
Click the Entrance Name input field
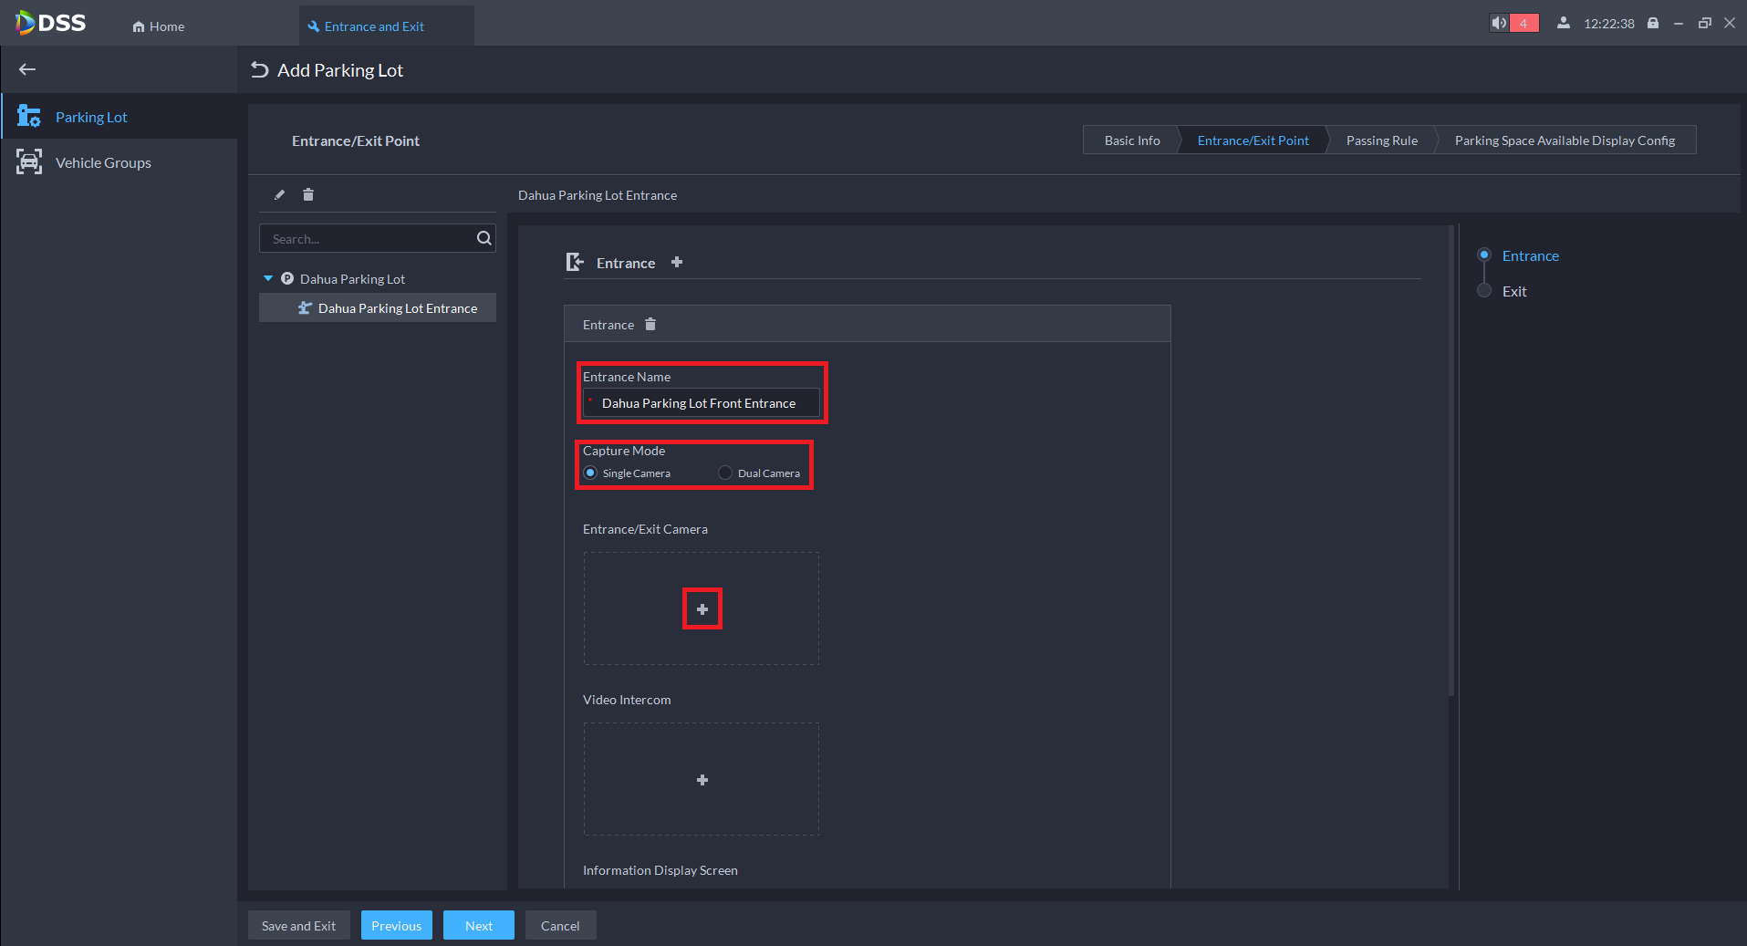(x=701, y=403)
